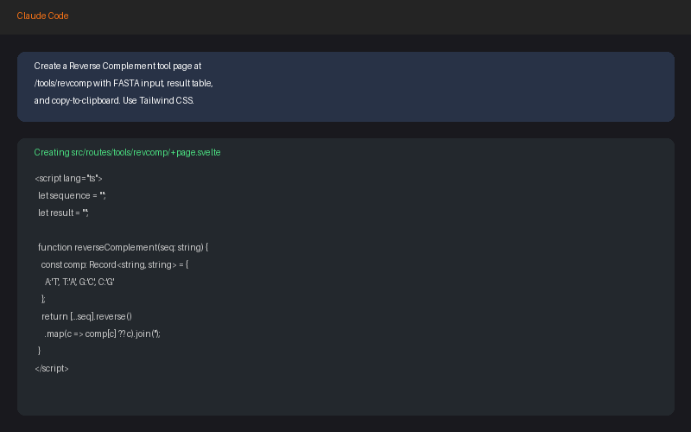Click the '};' line closing comp object
This screenshot has height=432, width=691.
pyautogui.click(x=43, y=299)
